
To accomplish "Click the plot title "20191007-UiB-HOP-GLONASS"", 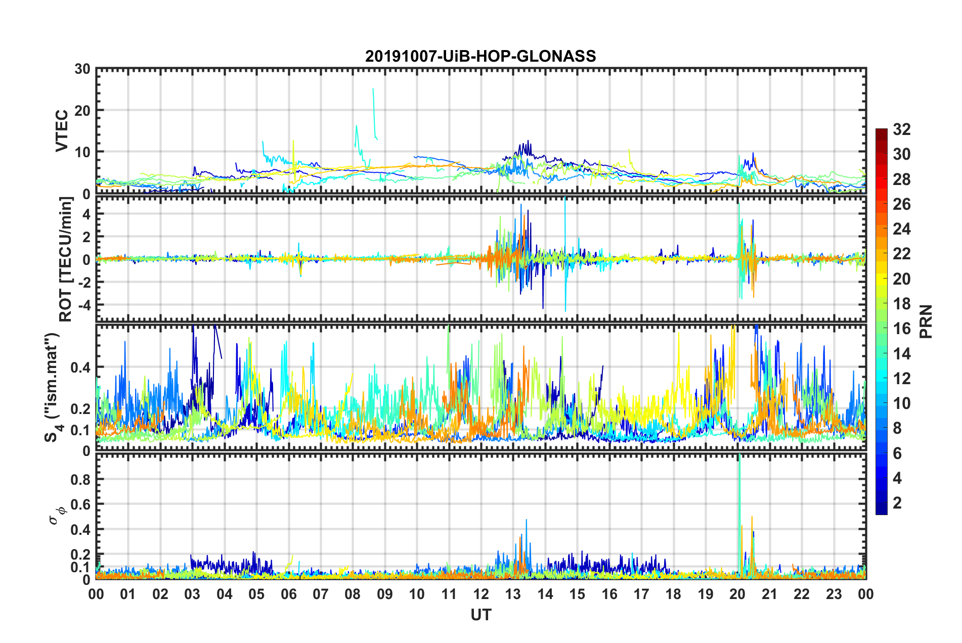I will pyautogui.click(x=480, y=56).
